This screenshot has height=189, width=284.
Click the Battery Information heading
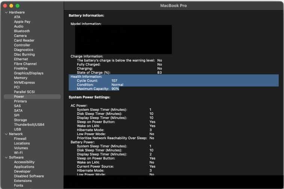click(87, 16)
